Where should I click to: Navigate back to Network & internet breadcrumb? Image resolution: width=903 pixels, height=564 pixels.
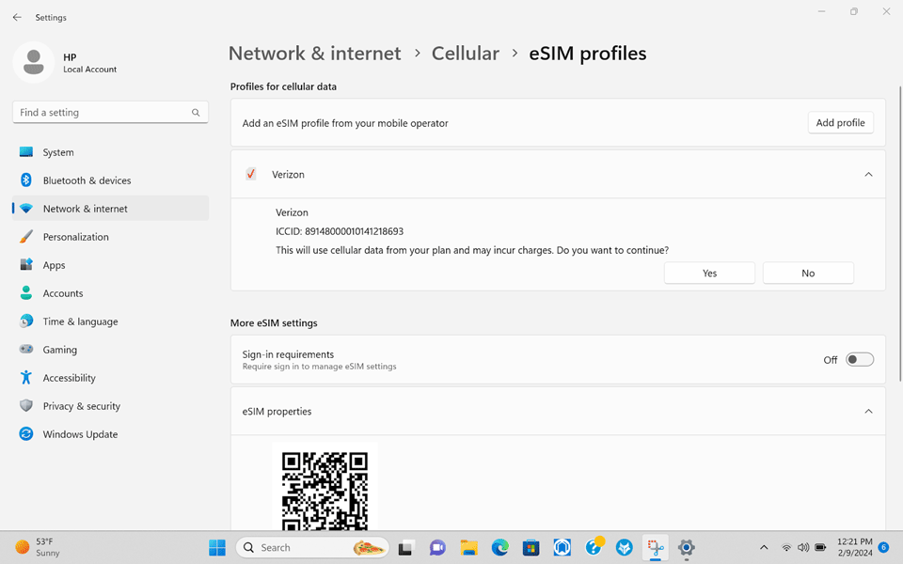pos(314,54)
